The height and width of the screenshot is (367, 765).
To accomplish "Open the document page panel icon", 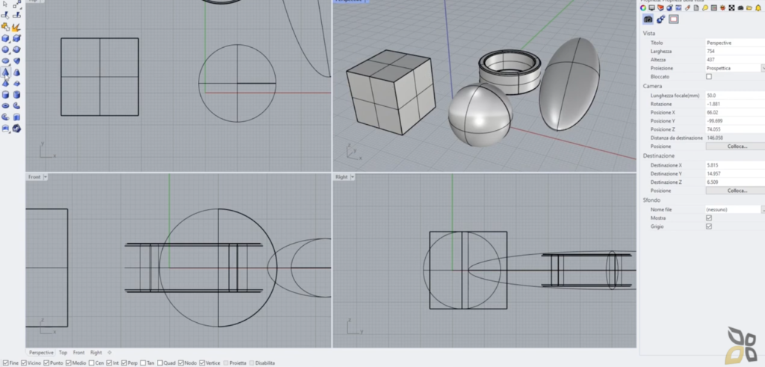I will 696,7.
